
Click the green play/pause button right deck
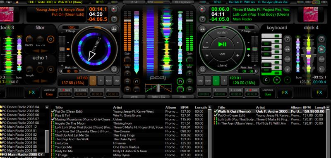tap(222, 44)
